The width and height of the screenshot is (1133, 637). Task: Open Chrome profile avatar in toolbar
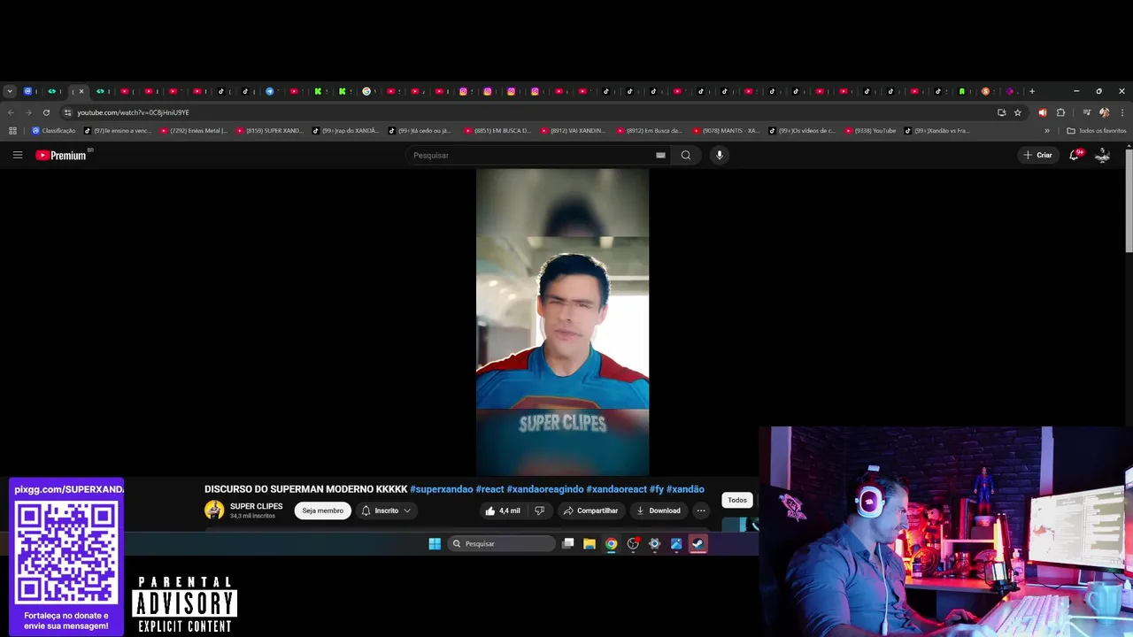pos(1104,112)
